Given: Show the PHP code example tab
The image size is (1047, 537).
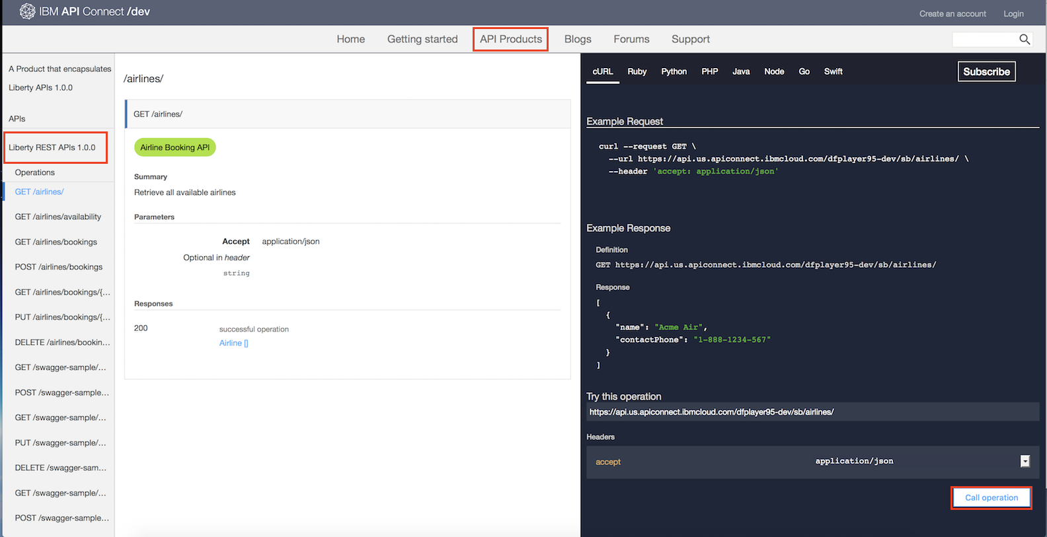Looking at the screenshot, I should tap(710, 71).
